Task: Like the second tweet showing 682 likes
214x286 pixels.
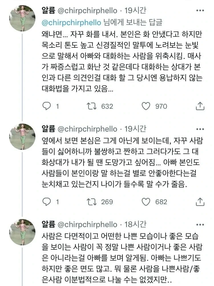Action: (x=146, y=202)
